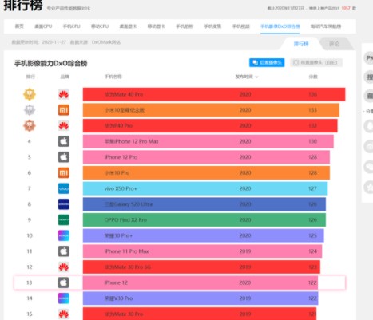Go to 首页 home tab

19,26
